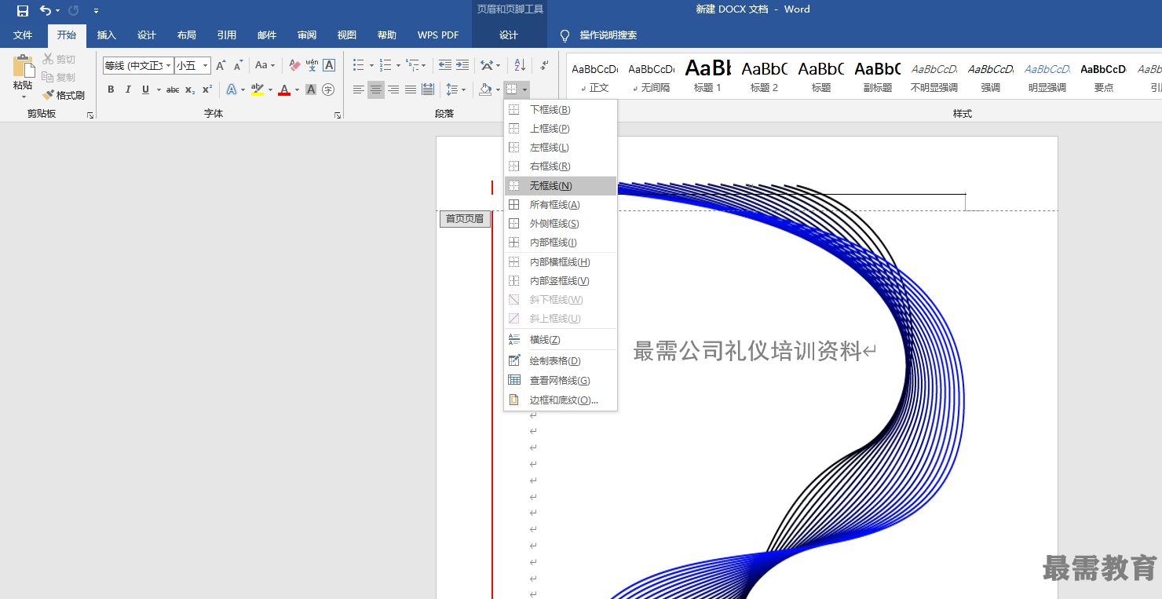Apply the 副标题 style
Screen dimensions: 1162x599
[x=877, y=77]
